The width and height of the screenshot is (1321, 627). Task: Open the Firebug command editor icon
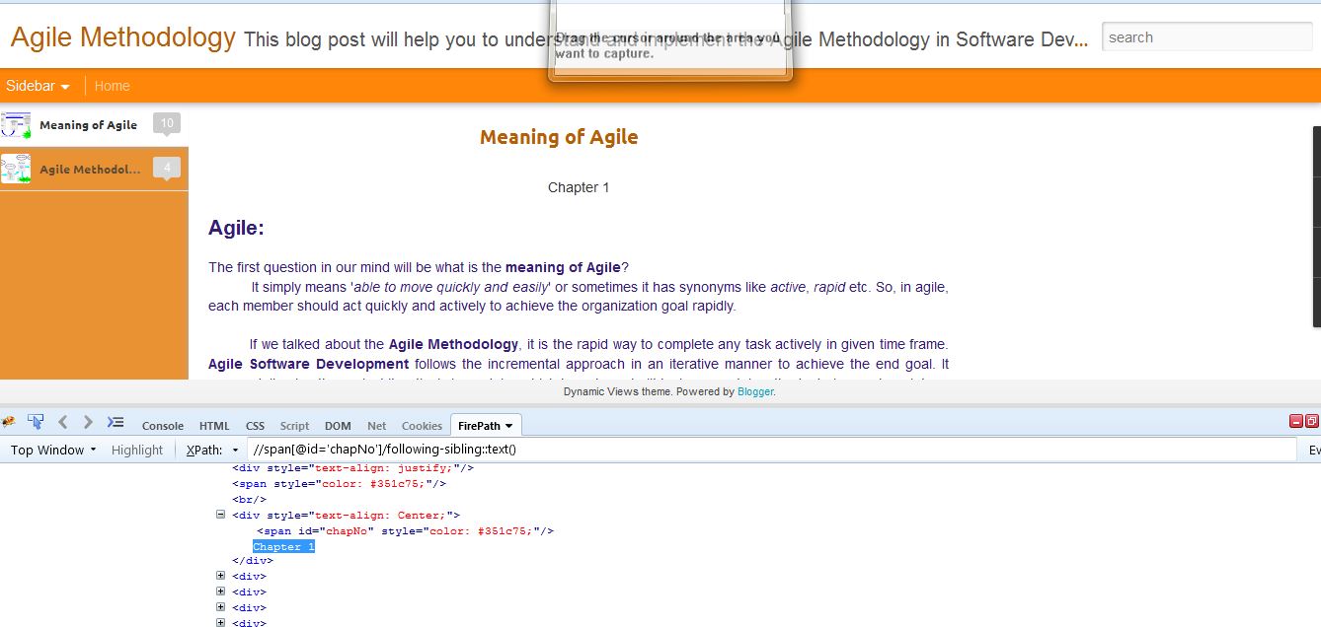[x=114, y=421]
